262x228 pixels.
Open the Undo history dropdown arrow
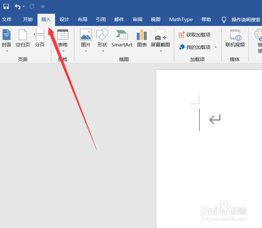tap(24, 6)
